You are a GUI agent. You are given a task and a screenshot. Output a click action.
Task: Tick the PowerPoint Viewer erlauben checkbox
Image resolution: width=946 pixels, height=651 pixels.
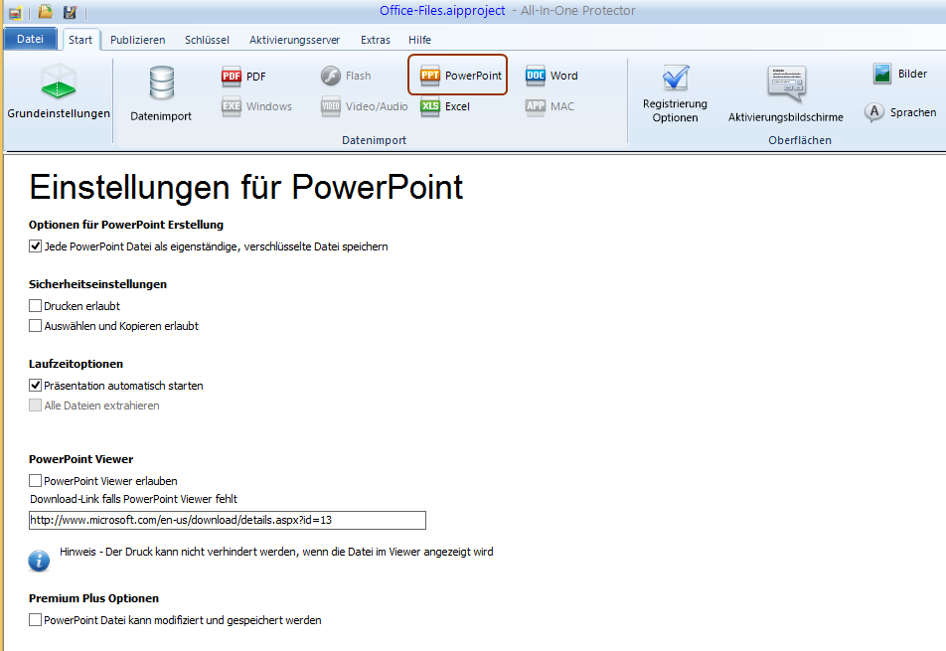36,481
